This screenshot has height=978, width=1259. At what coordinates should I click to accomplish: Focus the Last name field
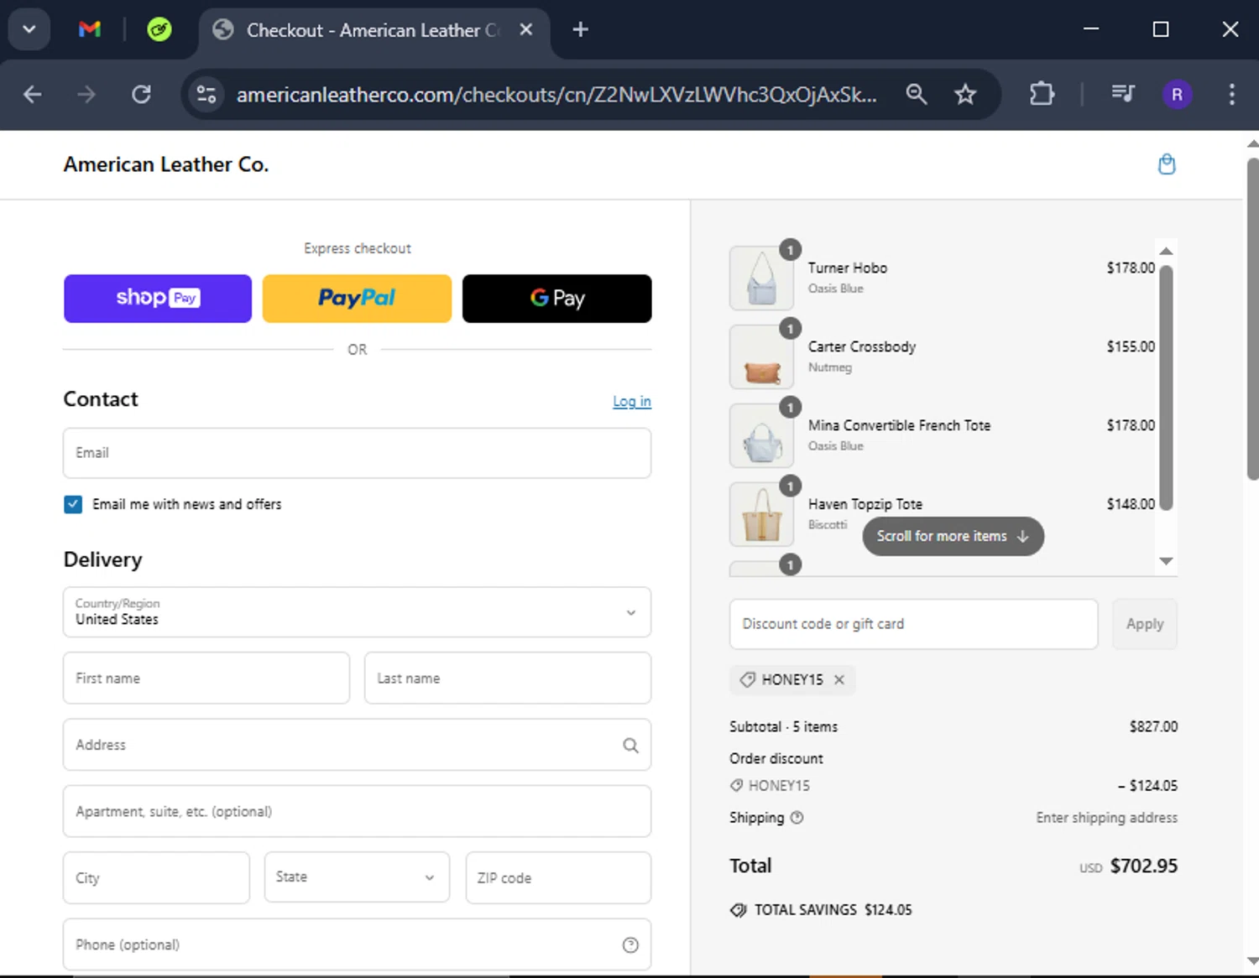pyautogui.click(x=508, y=678)
